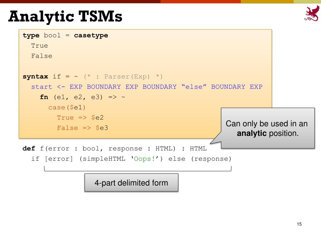The image size is (321, 241).
Task: Click the '(simpleHTML' expression text
Action: pyautogui.click(x=102, y=159)
